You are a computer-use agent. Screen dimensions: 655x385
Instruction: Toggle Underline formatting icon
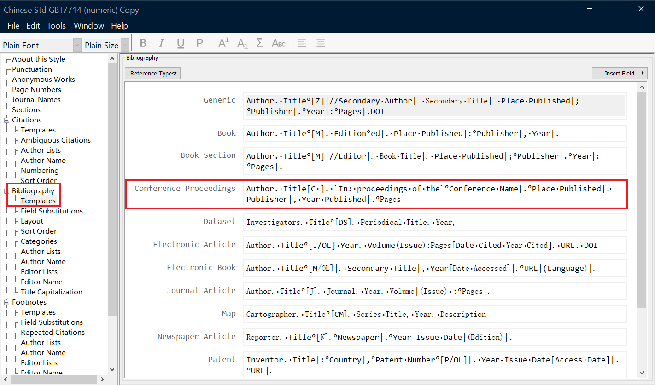tap(181, 43)
